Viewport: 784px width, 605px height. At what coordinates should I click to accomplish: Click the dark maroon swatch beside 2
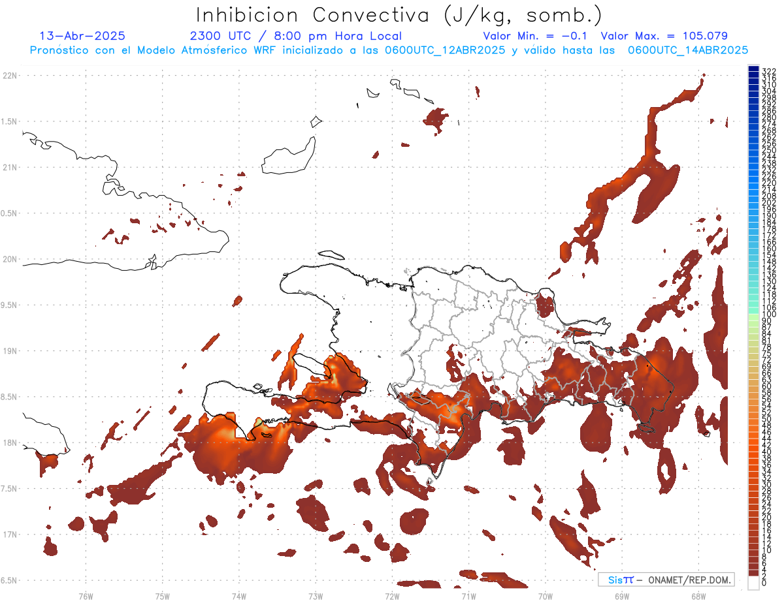tap(753, 573)
